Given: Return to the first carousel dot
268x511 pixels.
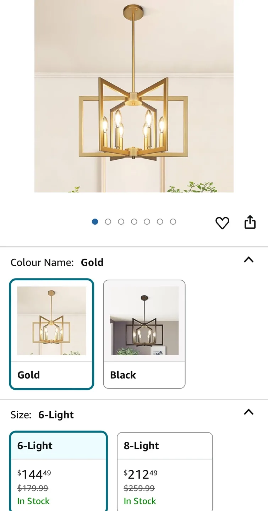Looking at the screenshot, I should pos(95,221).
